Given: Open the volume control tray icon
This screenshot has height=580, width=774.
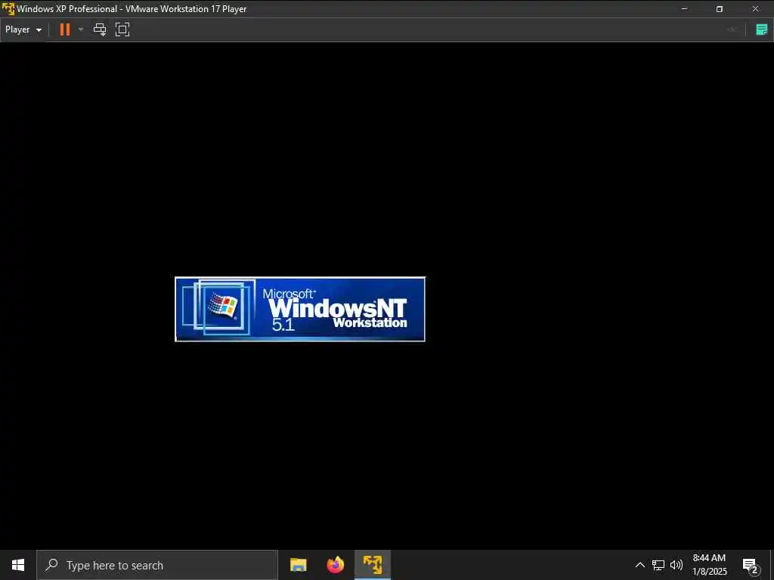Looking at the screenshot, I should click(x=676, y=565).
